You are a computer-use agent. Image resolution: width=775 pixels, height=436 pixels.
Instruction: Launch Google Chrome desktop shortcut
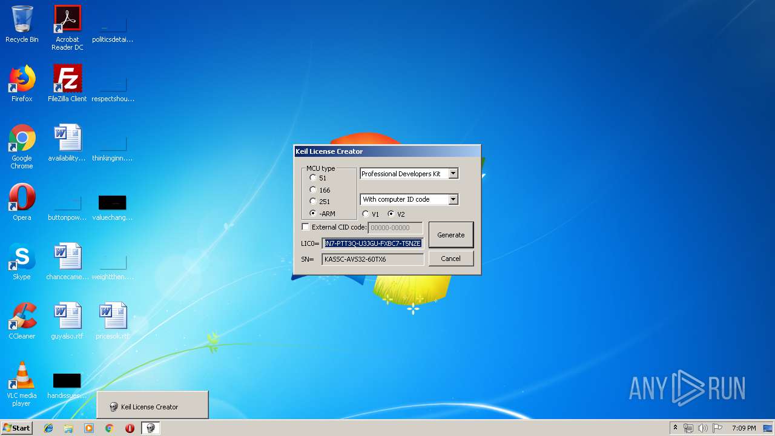coord(22,147)
